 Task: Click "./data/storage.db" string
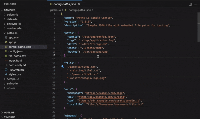pos(93,44)
